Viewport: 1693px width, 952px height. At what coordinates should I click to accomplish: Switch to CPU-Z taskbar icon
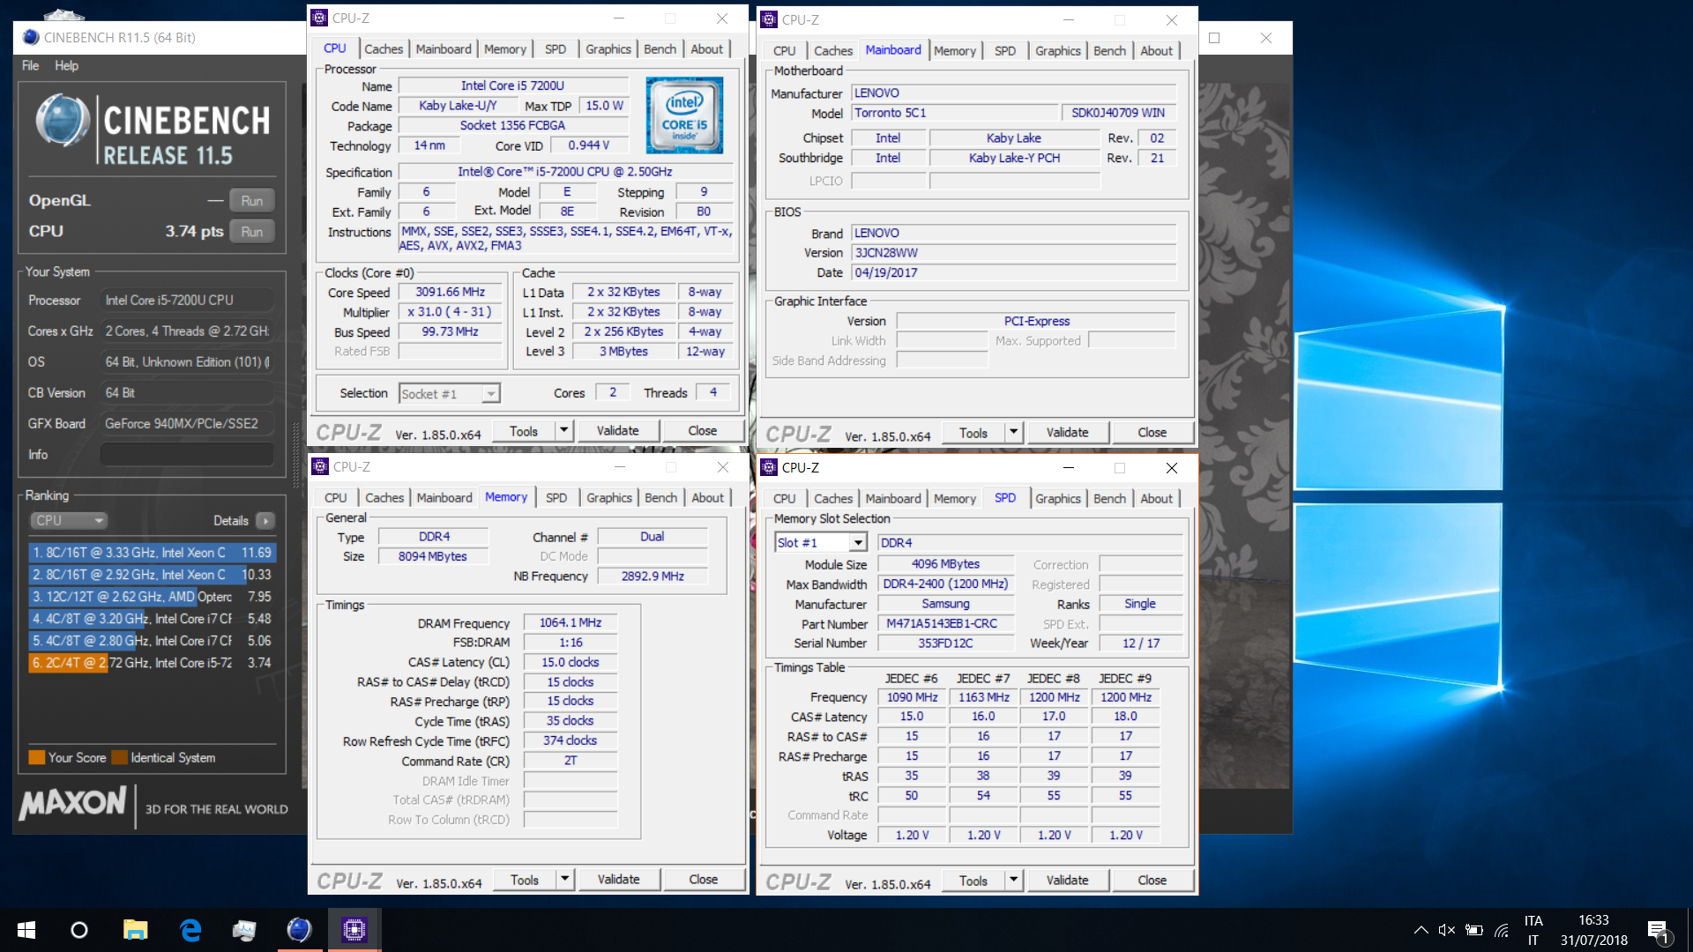[x=354, y=930]
